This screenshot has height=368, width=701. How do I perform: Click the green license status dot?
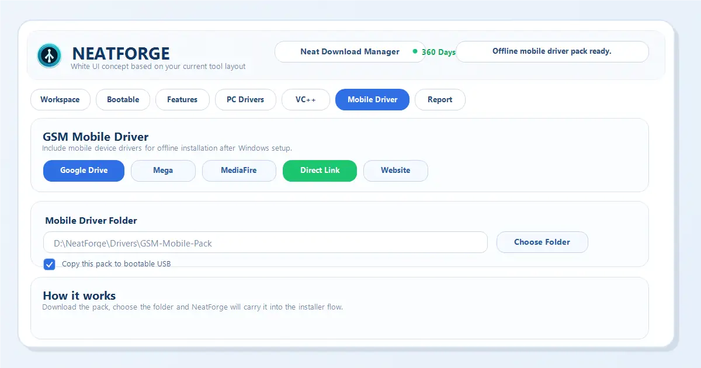(x=415, y=51)
